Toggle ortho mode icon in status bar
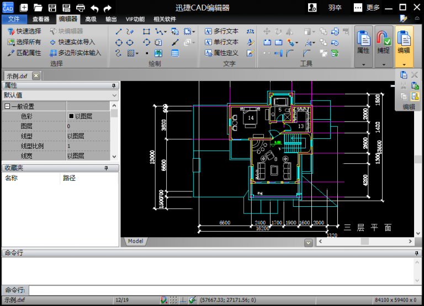This screenshot has width=424, height=306. [183, 300]
